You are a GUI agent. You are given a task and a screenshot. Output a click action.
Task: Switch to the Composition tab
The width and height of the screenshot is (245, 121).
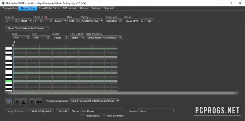(x=9, y=9)
